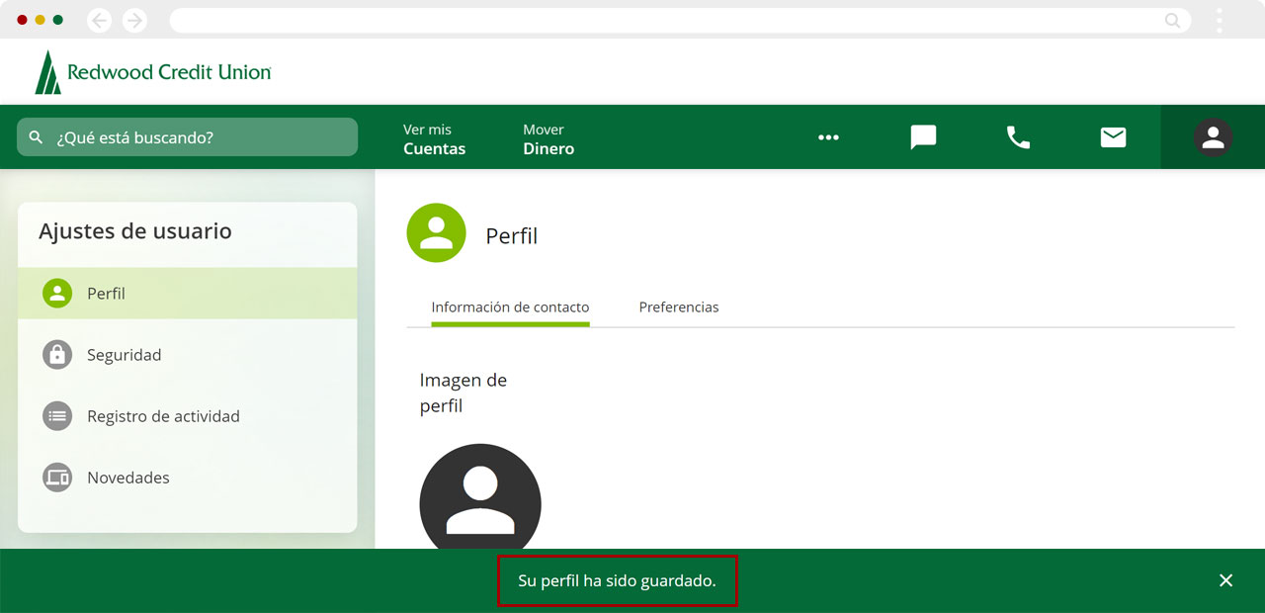Image resolution: width=1265 pixels, height=613 pixels.
Task: Open the envelope mail icon
Action: [x=1113, y=137]
